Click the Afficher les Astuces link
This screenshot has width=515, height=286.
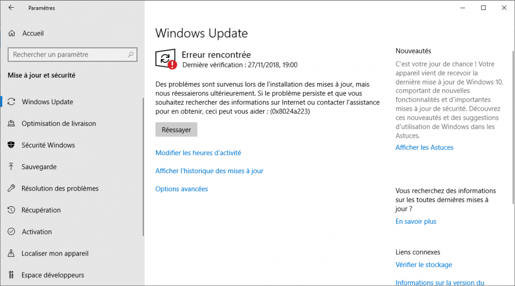point(424,147)
